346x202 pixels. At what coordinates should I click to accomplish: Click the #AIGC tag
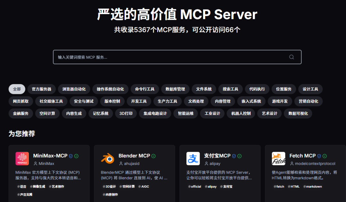144,187
